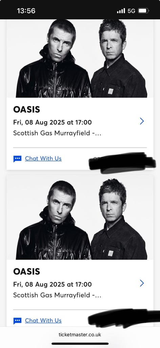
Task: Open chevron arrow on first Oasis event card
Action: point(142,121)
